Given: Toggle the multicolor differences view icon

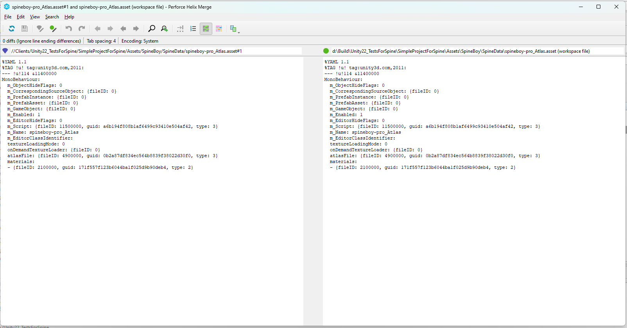Looking at the screenshot, I should coord(219,29).
